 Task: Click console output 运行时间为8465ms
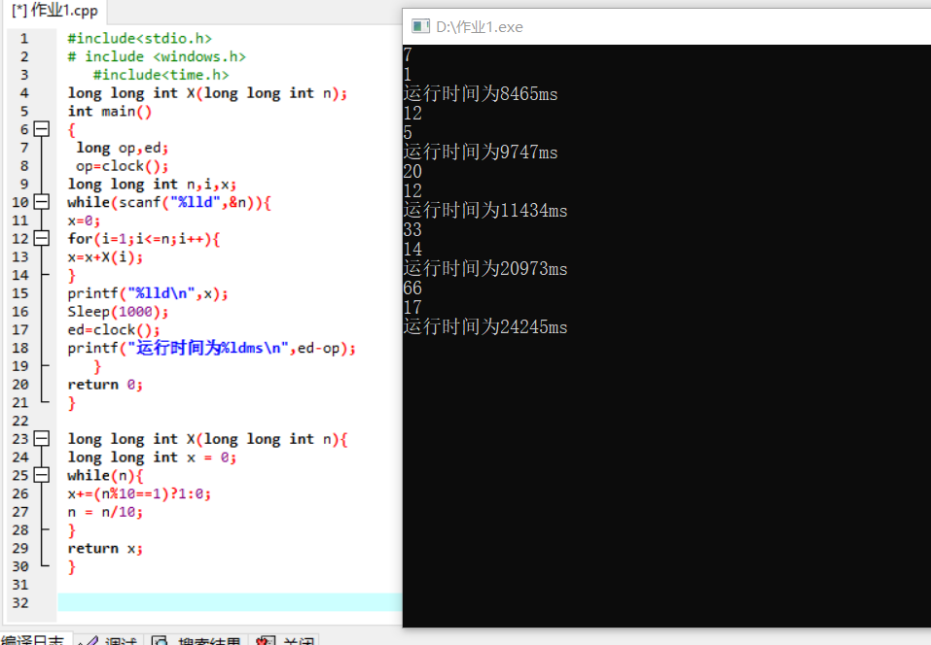[481, 93]
